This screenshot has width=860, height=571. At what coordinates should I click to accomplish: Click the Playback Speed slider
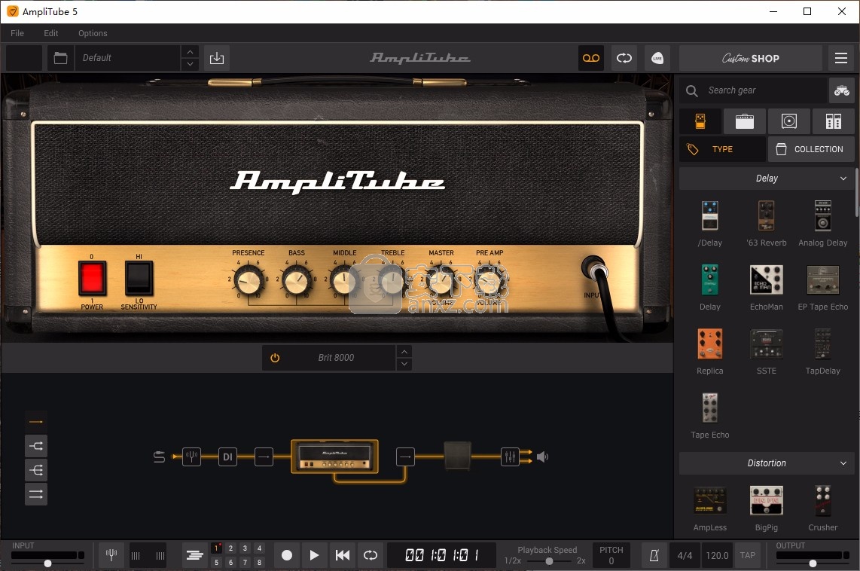click(x=549, y=561)
